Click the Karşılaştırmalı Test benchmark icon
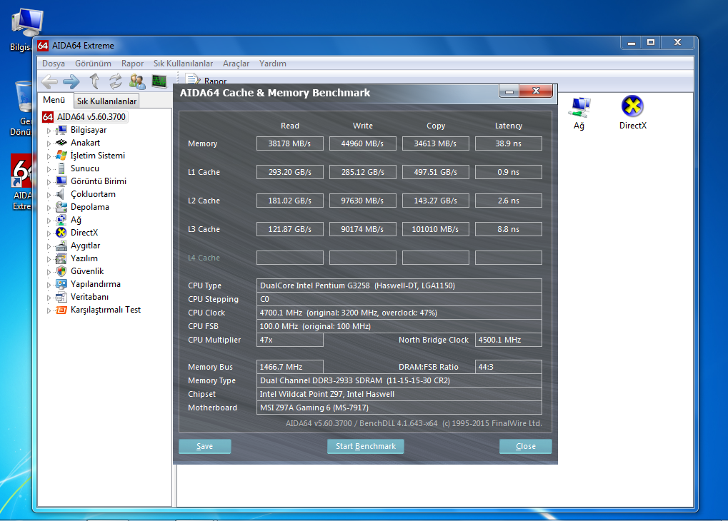 point(61,310)
